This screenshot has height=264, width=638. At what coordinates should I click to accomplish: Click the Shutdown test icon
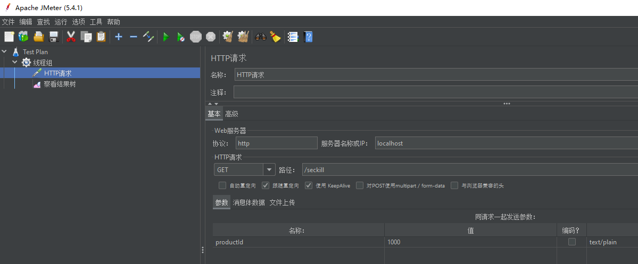point(210,37)
